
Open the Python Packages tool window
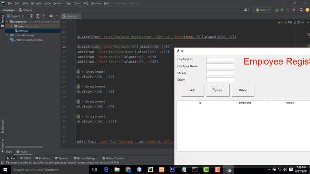[x=85, y=158]
